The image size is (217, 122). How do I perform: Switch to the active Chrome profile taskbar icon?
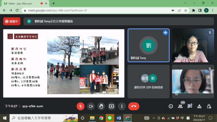pos(128,118)
